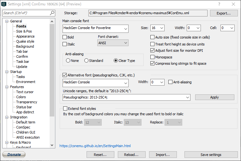
Task: Open the ANSI execution settings page
Action: coord(28,137)
